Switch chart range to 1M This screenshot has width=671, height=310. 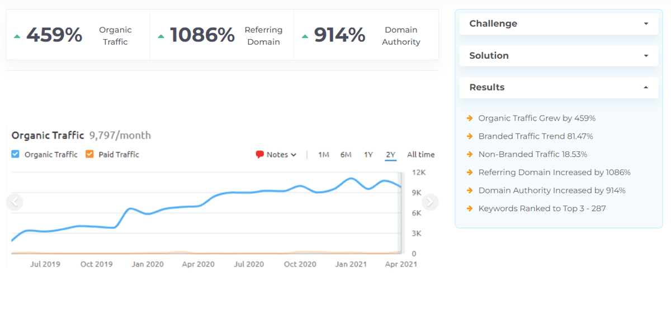pyautogui.click(x=323, y=155)
